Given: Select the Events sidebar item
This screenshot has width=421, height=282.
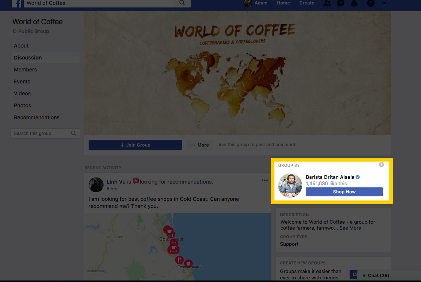Looking at the screenshot, I should [x=22, y=82].
